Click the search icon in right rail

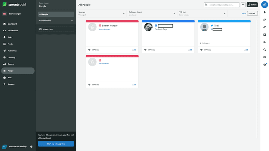pyautogui.click(x=265, y=50)
